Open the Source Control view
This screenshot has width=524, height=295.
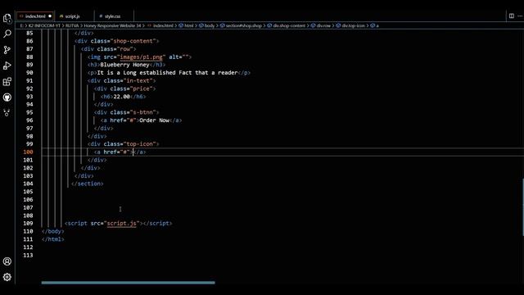(7, 50)
